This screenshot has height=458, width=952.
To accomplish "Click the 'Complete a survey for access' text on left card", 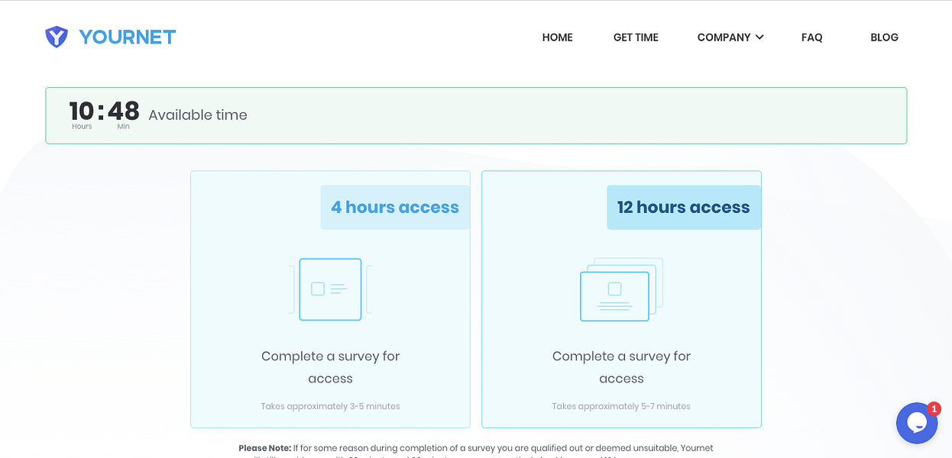I will [330, 367].
